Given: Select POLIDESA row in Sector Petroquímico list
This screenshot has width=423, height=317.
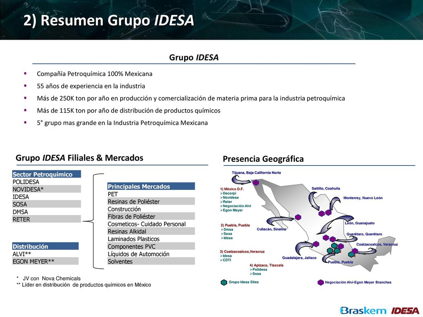Looking at the screenshot, I should [46, 182].
